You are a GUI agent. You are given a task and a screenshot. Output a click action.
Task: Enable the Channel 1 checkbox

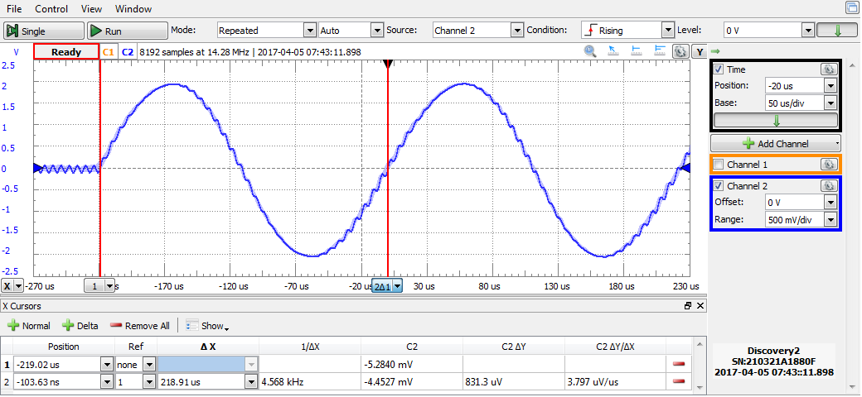pyautogui.click(x=718, y=165)
